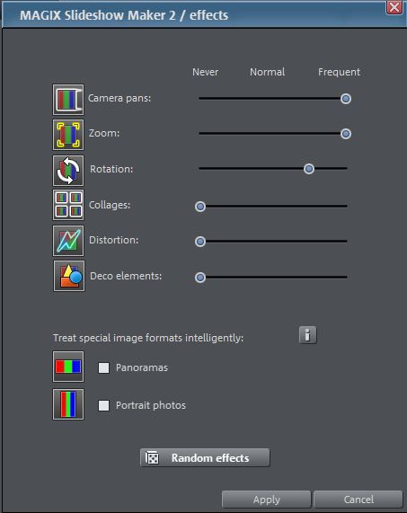Enable the Panoramas checkbox
407x513 pixels.
click(x=103, y=367)
